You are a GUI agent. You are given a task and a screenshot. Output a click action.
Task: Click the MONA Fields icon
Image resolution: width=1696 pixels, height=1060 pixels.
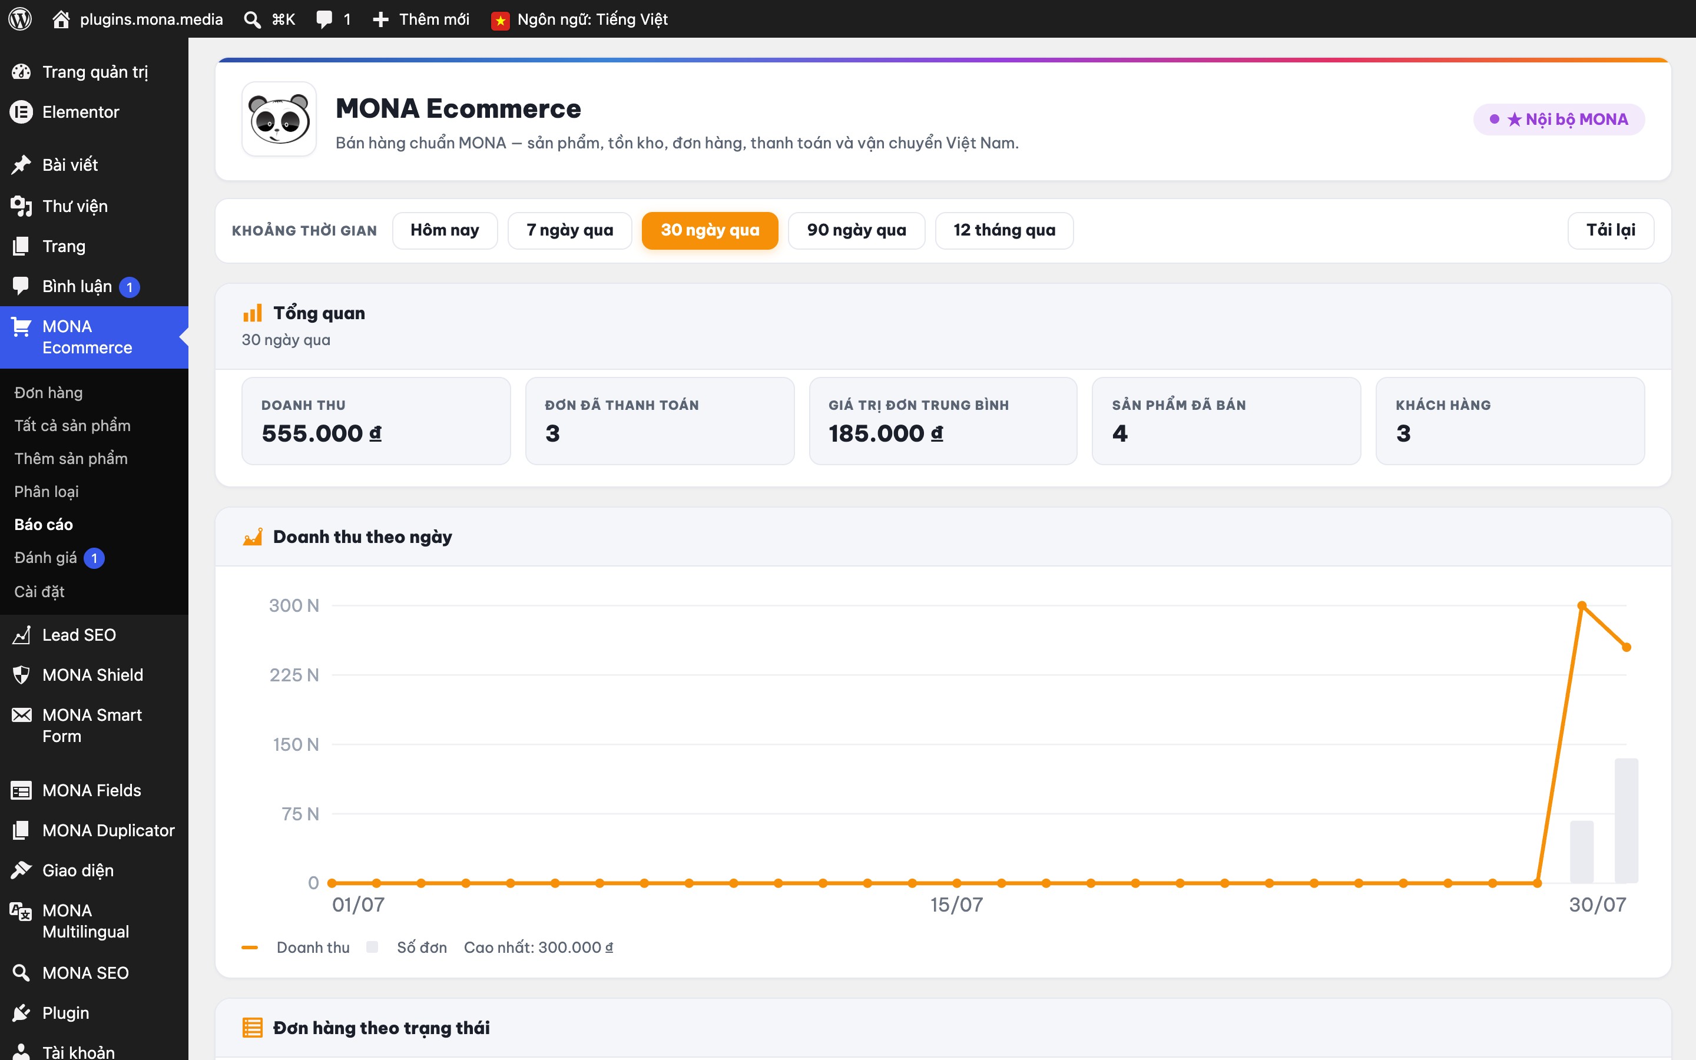pyautogui.click(x=21, y=791)
